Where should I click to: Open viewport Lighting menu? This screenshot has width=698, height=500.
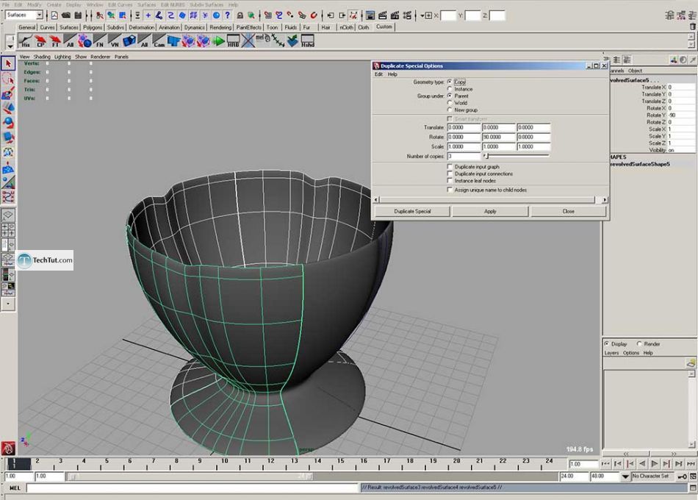click(62, 57)
